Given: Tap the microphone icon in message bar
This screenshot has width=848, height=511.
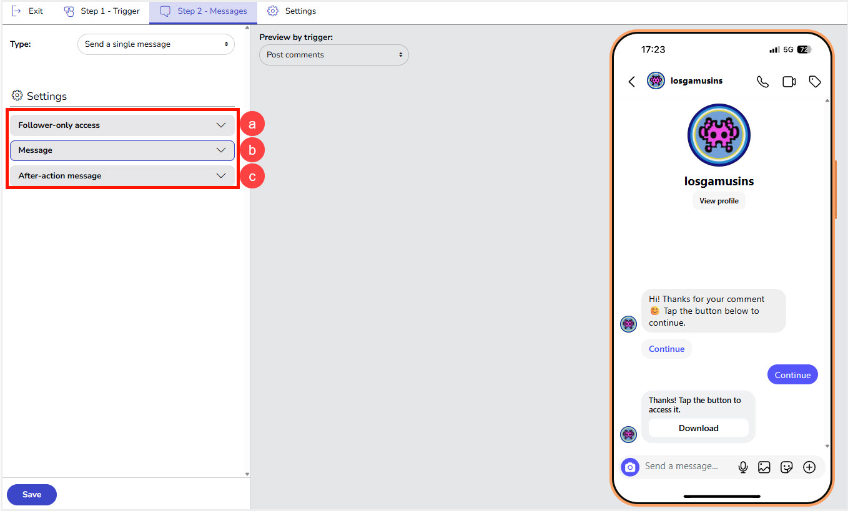Looking at the screenshot, I should [742, 467].
